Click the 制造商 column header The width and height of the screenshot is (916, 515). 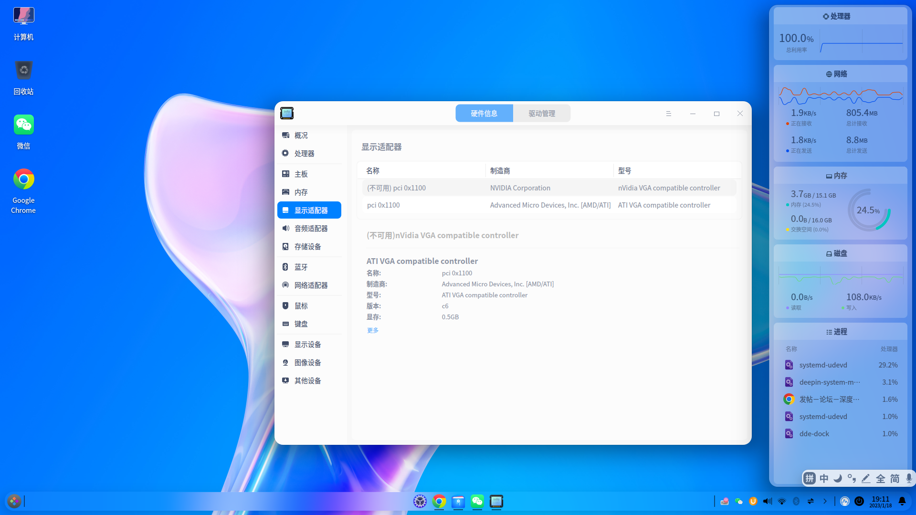point(549,170)
